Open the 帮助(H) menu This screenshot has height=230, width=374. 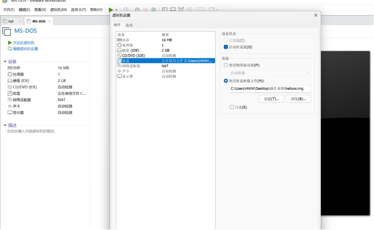point(96,9)
